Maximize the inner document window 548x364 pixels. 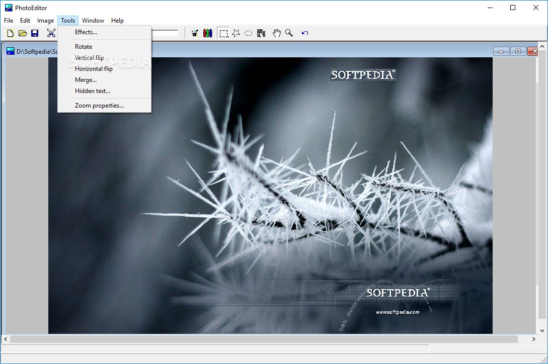coord(518,51)
